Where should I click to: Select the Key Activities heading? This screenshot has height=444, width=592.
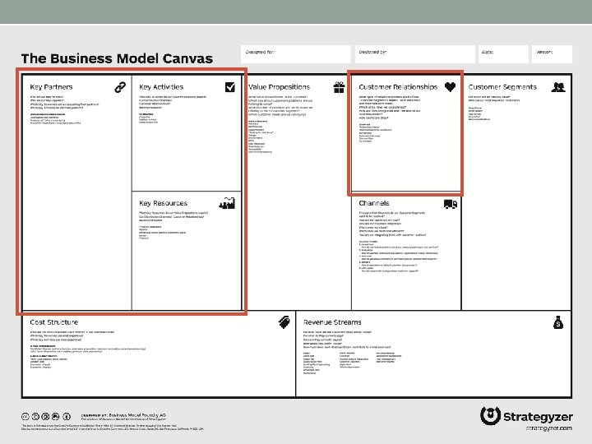pyautogui.click(x=161, y=87)
